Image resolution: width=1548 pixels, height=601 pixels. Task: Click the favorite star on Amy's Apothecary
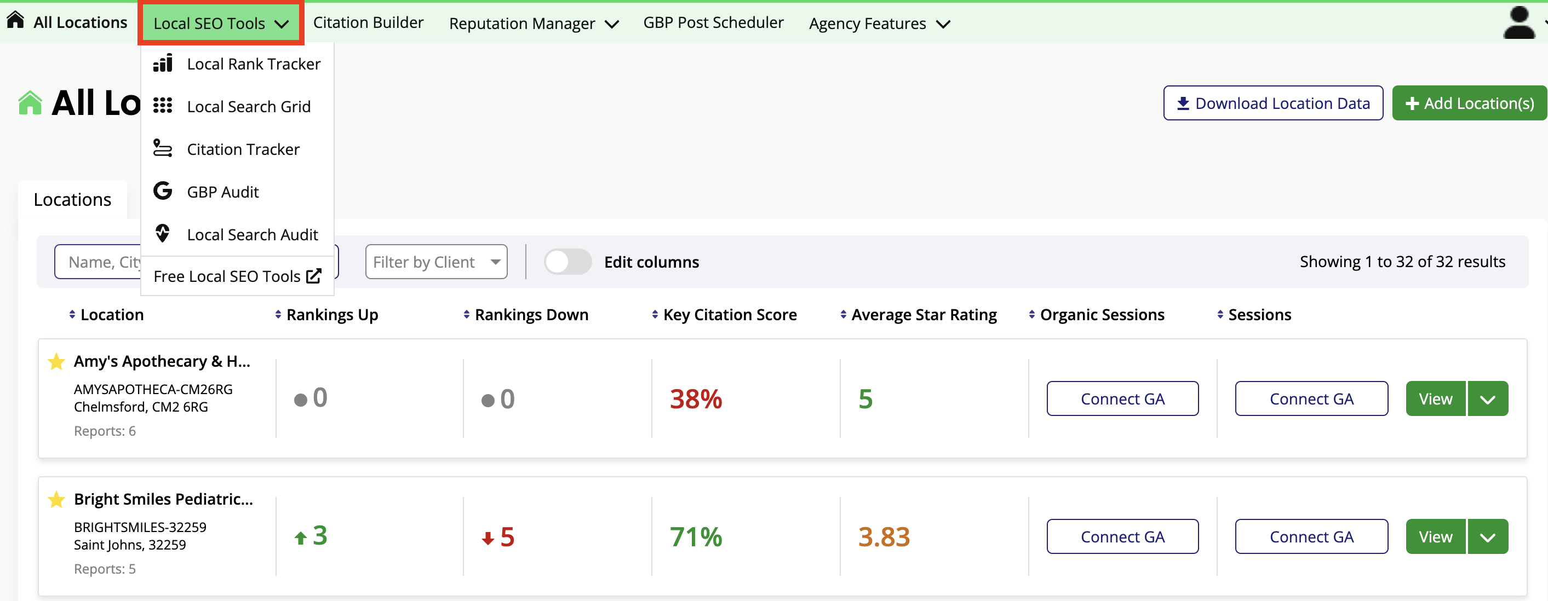[56, 361]
